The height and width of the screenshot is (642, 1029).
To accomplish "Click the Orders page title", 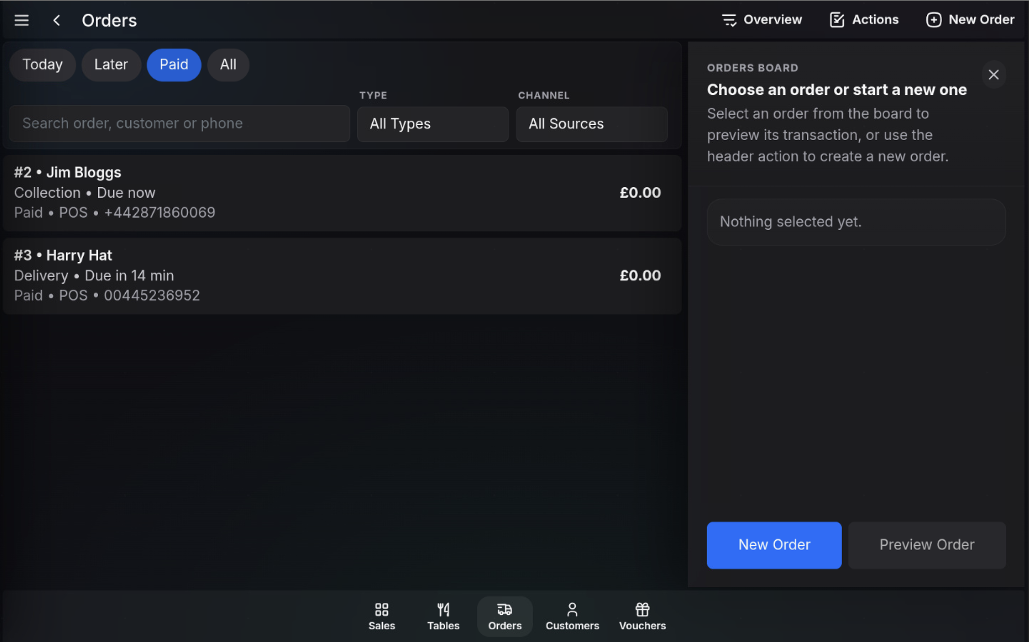I will 109,20.
